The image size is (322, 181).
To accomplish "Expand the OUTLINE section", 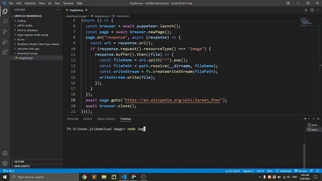I will point(19,161).
